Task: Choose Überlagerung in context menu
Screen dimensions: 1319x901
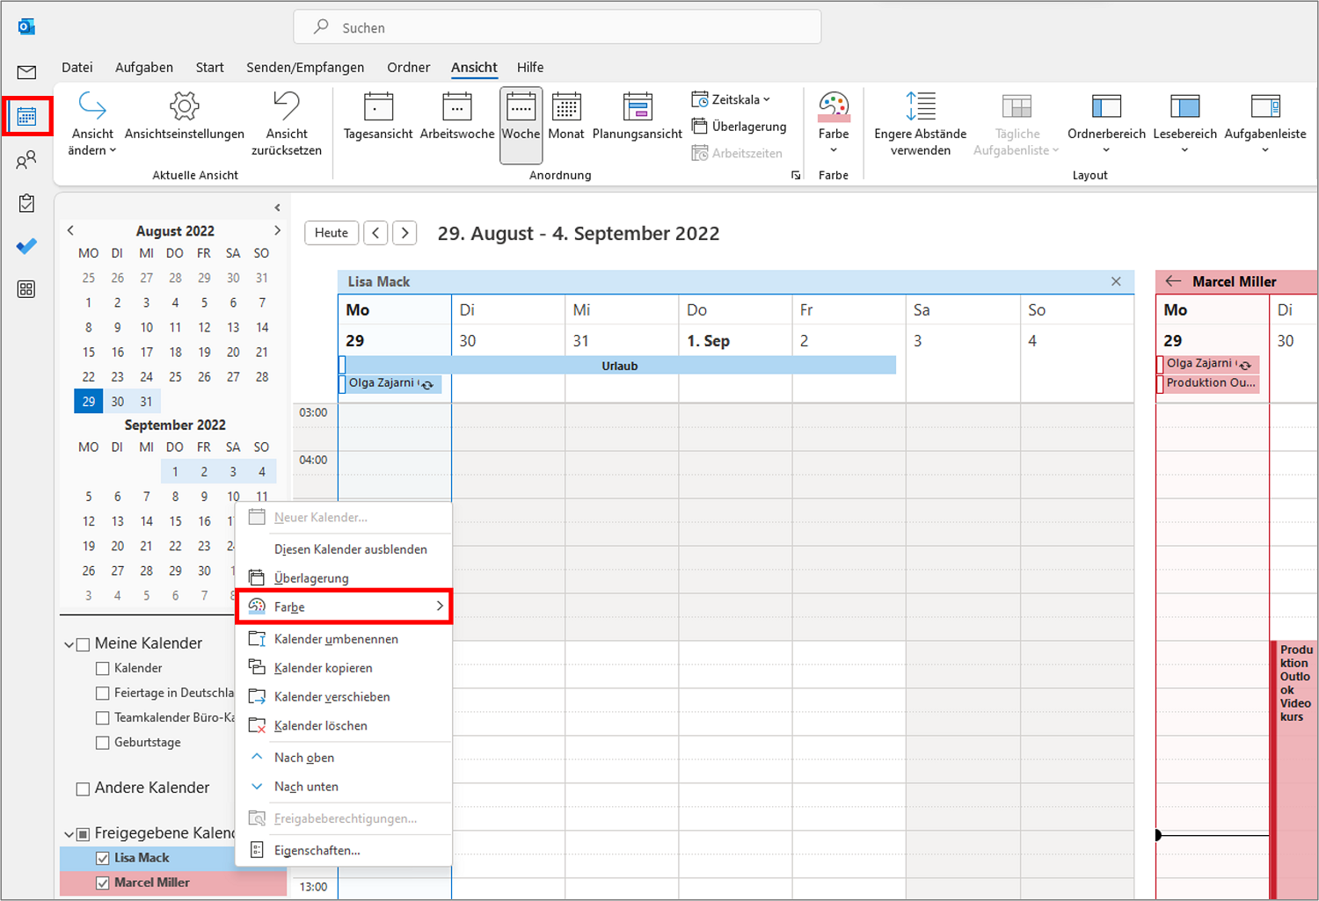Action: click(x=344, y=578)
